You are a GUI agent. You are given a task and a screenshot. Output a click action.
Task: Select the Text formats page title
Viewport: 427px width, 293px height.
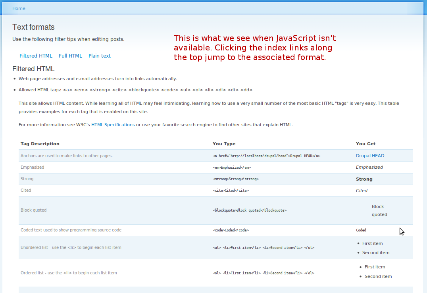(33, 27)
